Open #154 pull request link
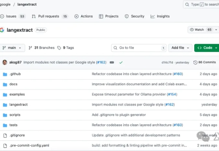219x151 pixels. (172, 94)
